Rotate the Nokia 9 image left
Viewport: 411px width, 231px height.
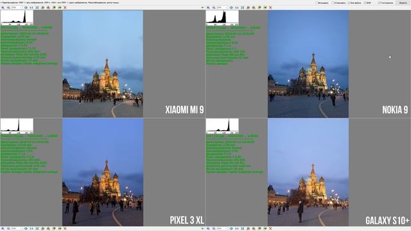(249, 8)
